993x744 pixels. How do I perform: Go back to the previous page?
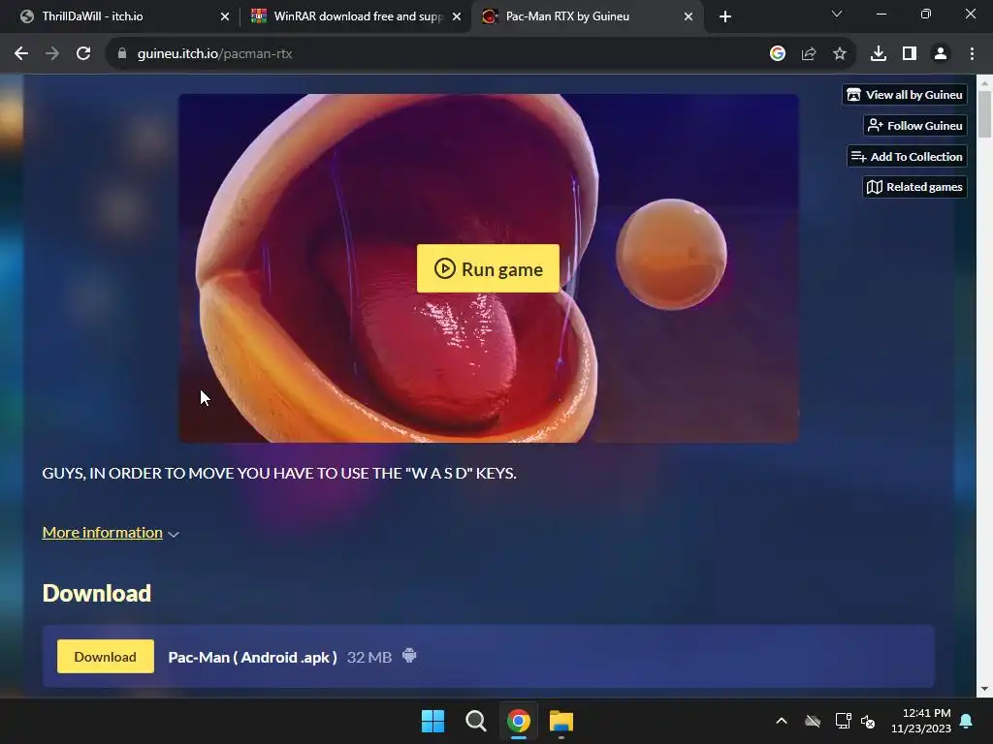coord(21,54)
